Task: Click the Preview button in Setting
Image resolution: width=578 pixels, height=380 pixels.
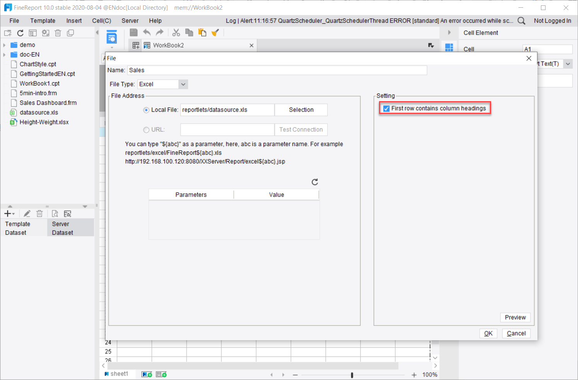Action: [x=515, y=317]
